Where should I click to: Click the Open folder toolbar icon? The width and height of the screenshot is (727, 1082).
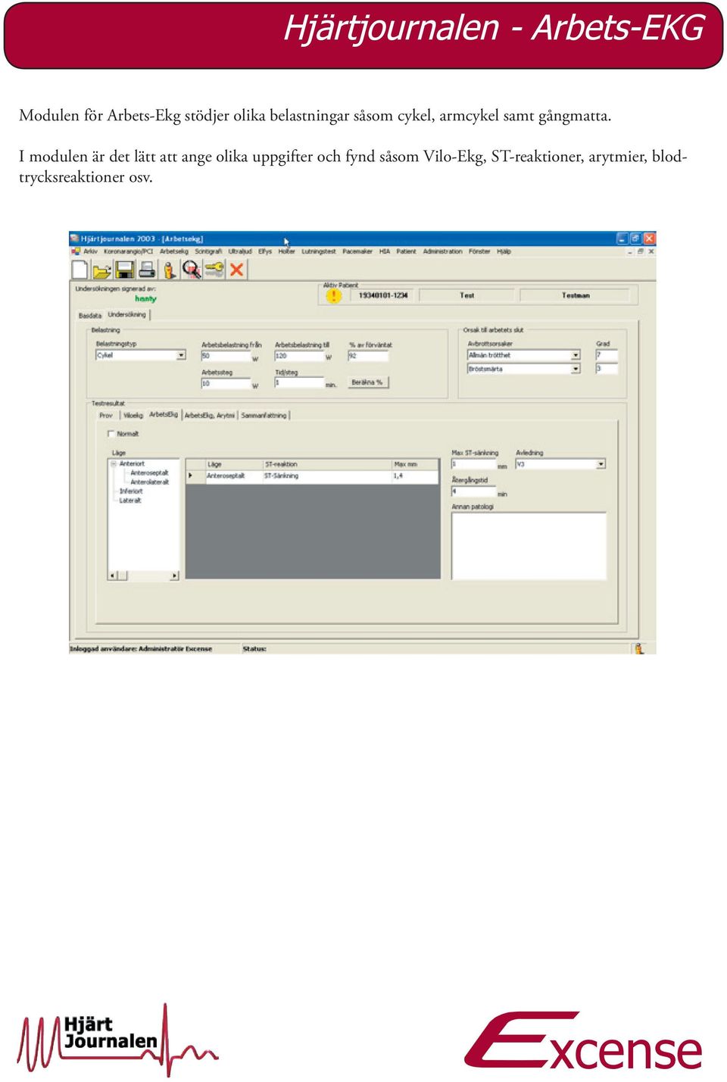[x=102, y=270]
